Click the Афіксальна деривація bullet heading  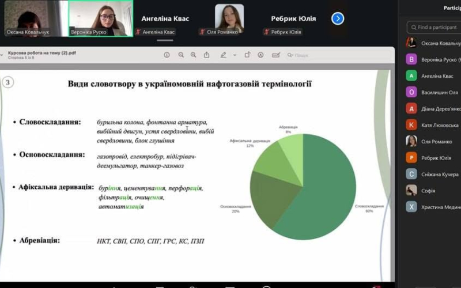point(56,187)
